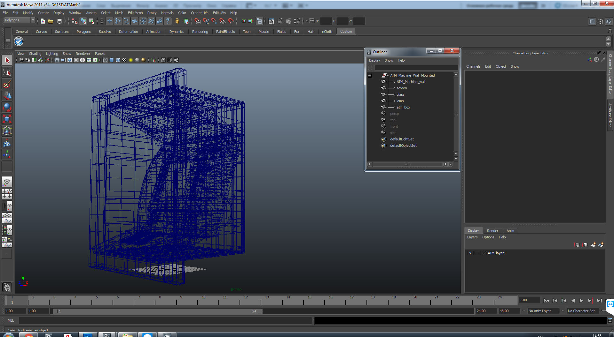Select the arrow Select tool
The height and width of the screenshot is (337, 614).
click(7, 60)
